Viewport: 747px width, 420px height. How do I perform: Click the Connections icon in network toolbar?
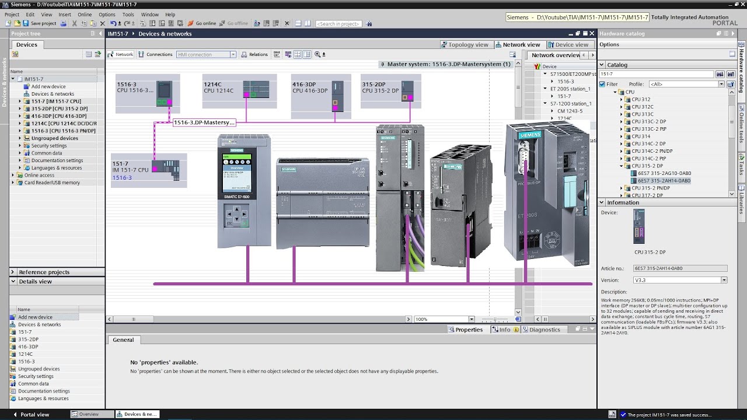(x=141, y=54)
